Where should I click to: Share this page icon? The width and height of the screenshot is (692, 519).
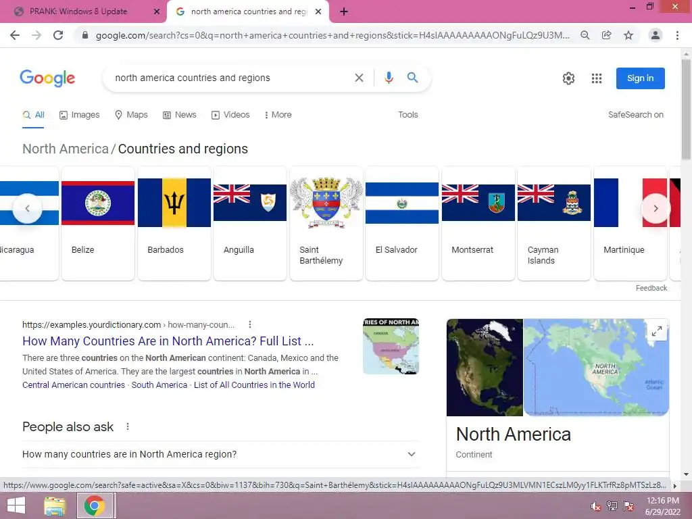(x=606, y=35)
